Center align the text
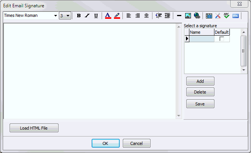251x153 pixels. click(x=146, y=16)
